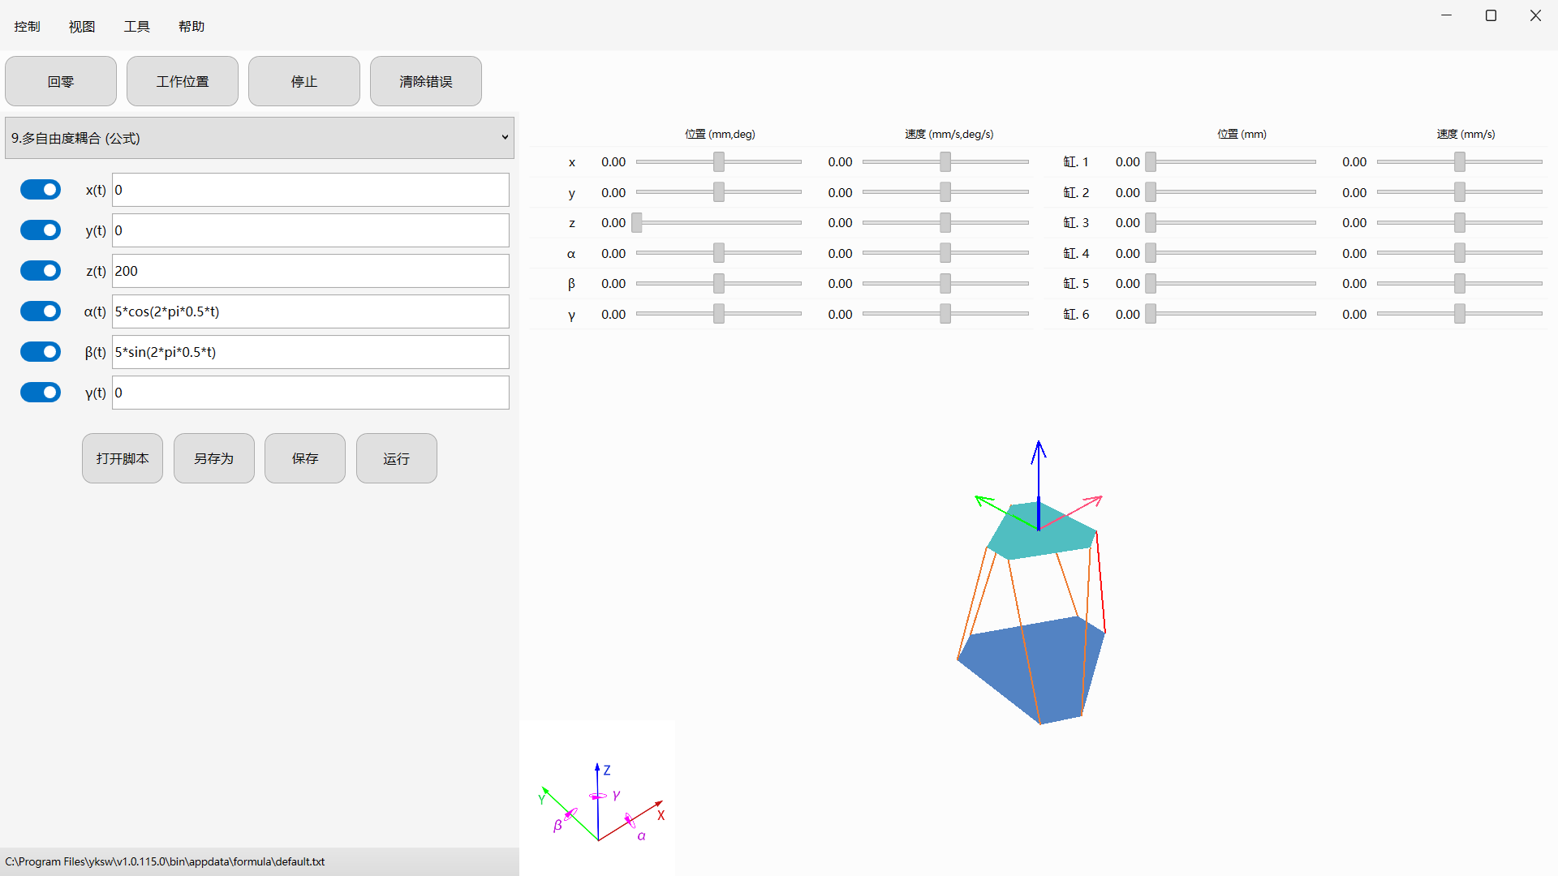Viewport: 1558px width, 876px height.
Task: Toggle off the z(t) formula switch
Action: click(41, 271)
